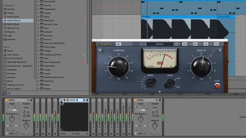Toggle Bass Mono in first Utility
The image size is (246, 138).
[x=12, y=130]
